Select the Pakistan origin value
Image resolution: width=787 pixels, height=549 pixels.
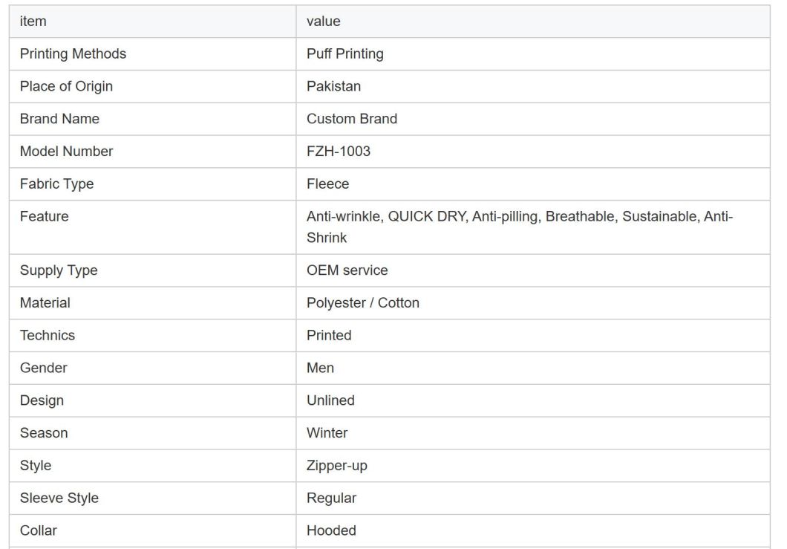pos(334,86)
